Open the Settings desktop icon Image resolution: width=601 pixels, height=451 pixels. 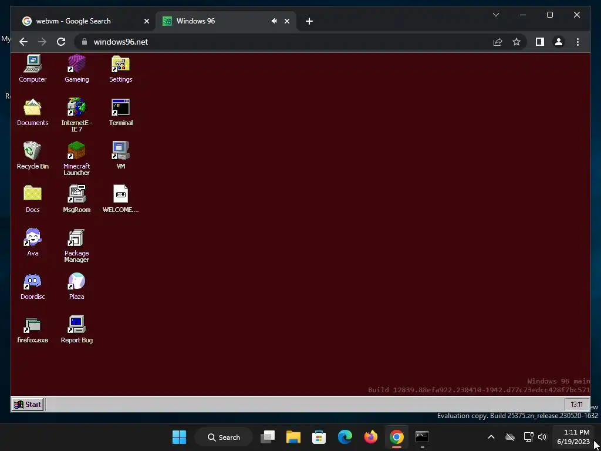click(x=121, y=69)
